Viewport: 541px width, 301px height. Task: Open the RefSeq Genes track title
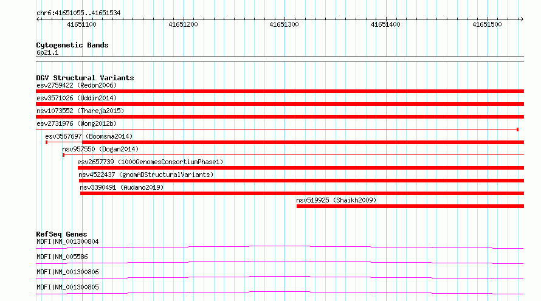61,234
